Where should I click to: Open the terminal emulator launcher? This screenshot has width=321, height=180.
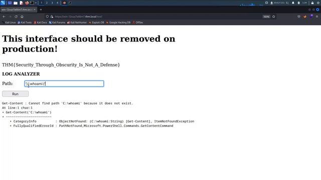pyautogui.click(x=32, y=3)
